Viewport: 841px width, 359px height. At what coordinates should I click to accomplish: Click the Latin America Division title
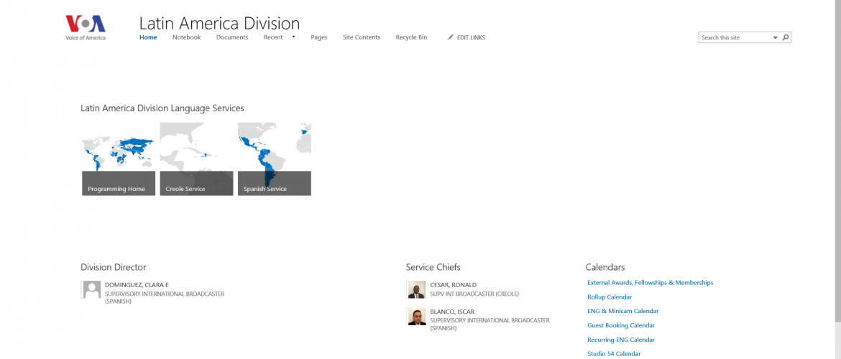click(x=219, y=23)
